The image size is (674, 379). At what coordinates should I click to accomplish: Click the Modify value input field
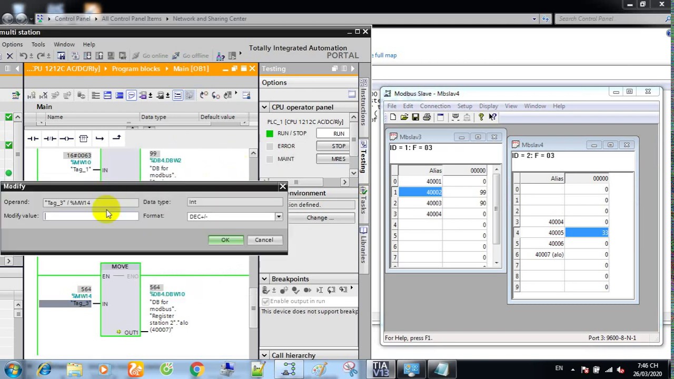(x=91, y=216)
